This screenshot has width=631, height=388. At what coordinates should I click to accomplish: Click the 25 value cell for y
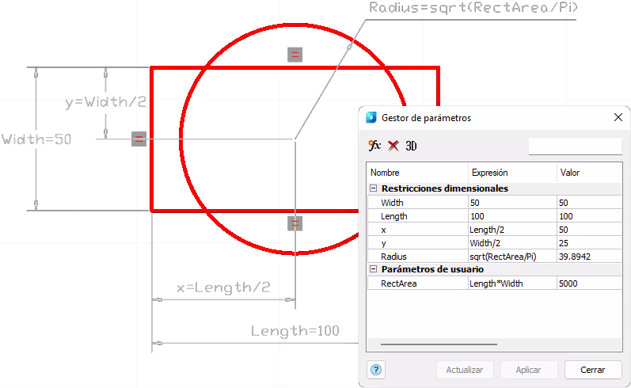tap(590, 243)
